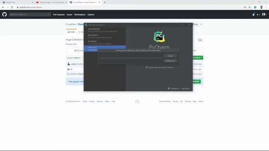Open Check out from Version Control dropdown

click(x=160, y=68)
